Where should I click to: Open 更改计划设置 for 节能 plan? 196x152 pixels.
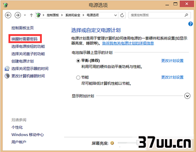click(172, 77)
